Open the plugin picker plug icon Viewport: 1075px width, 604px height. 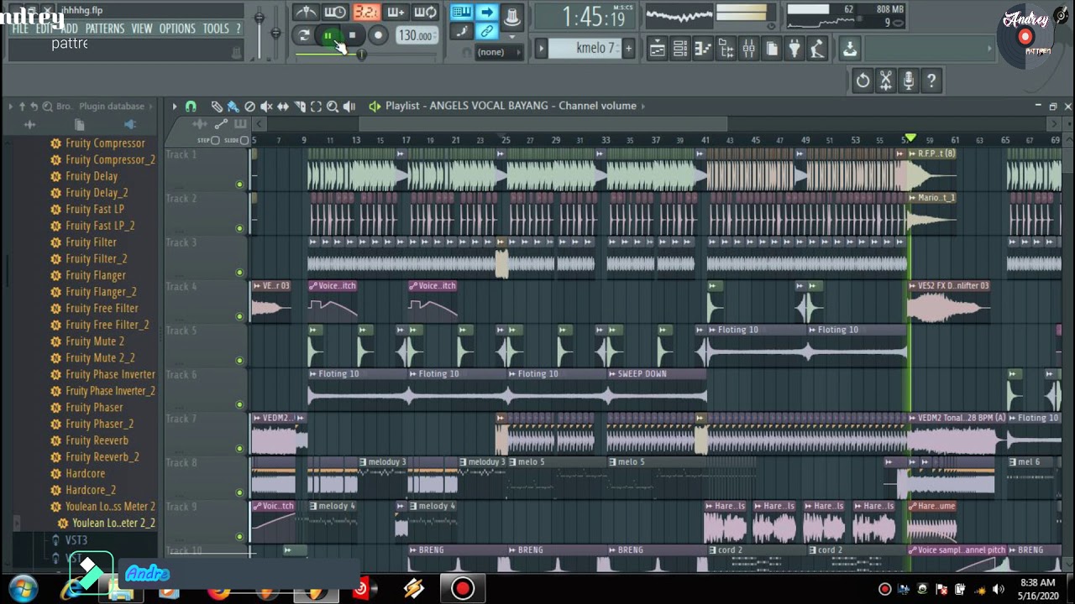[x=794, y=49]
